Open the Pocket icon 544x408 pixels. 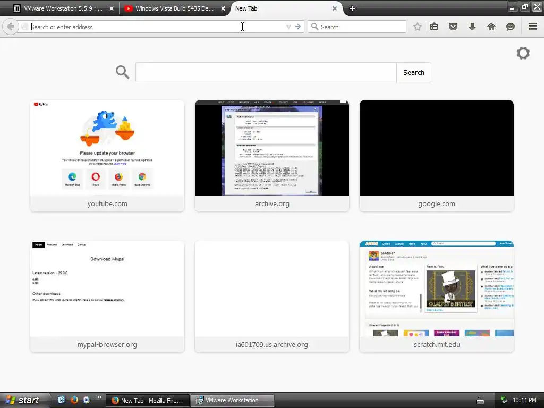pos(453,27)
